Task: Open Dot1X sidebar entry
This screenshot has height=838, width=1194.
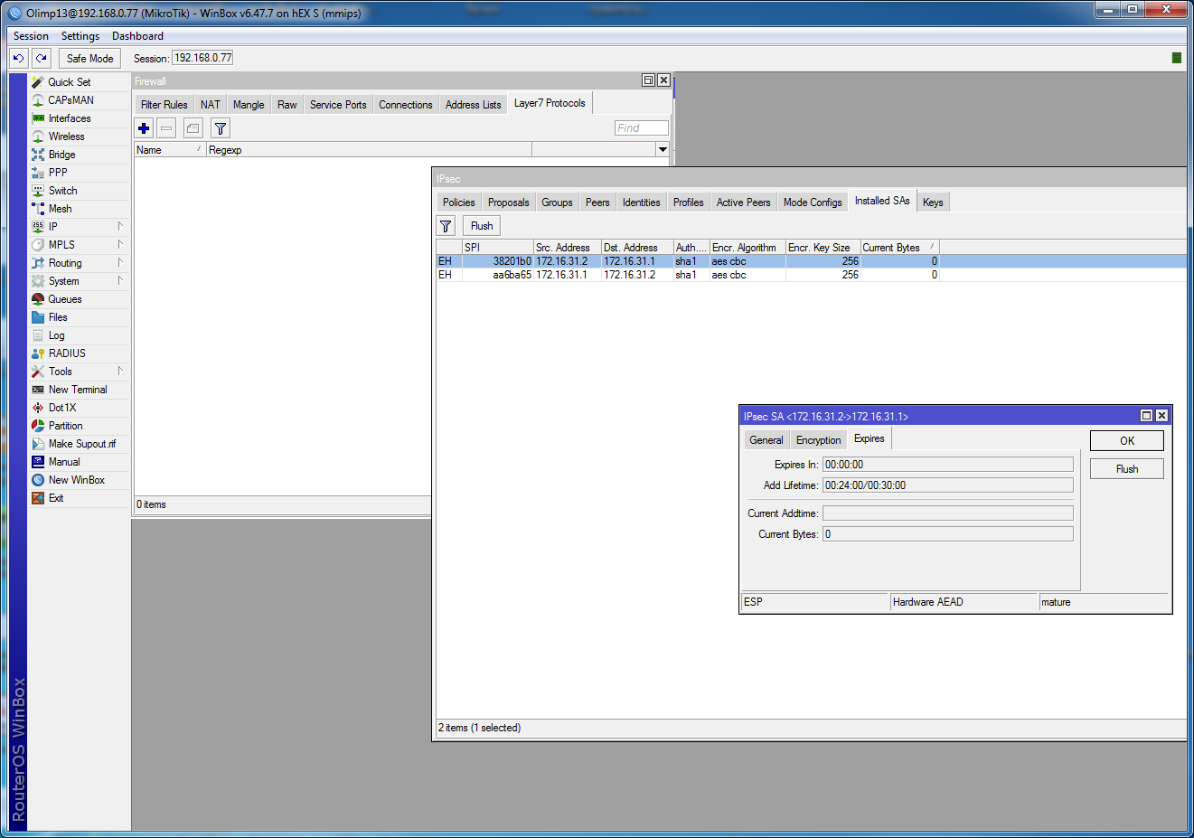Action: pos(62,408)
